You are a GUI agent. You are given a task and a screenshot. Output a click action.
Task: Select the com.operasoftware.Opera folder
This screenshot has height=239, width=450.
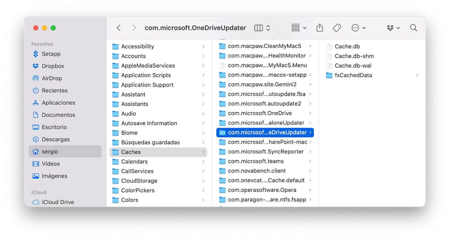(x=262, y=190)
